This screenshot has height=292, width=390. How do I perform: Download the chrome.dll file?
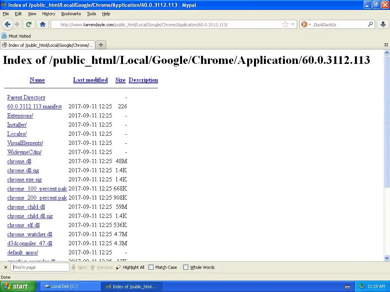(x=19, y=161)
